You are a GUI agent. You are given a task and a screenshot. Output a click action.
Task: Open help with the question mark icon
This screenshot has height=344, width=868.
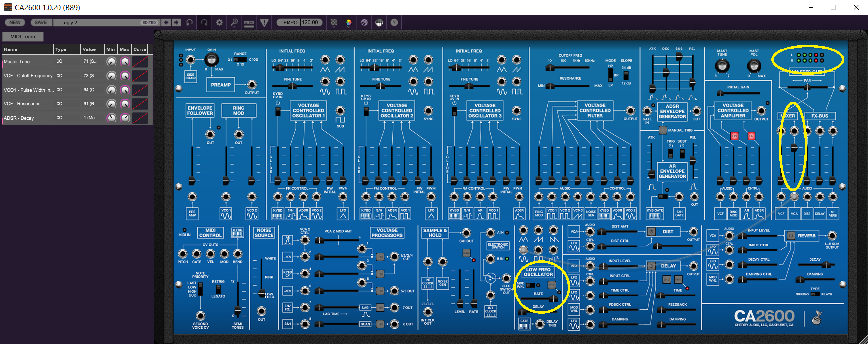point(394,22)
